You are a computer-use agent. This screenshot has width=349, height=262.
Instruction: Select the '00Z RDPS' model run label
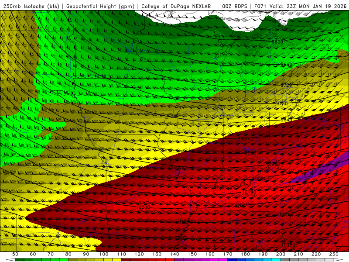point(235,7)
